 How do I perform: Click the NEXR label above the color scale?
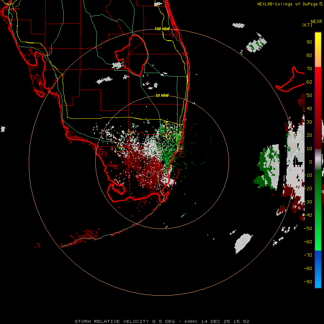[316, 22]
